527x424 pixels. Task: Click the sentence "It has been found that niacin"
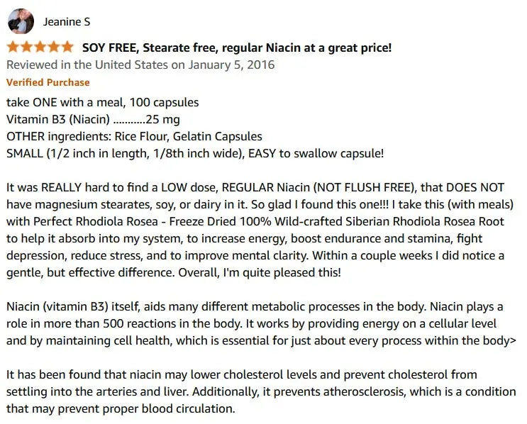(241, 374)
